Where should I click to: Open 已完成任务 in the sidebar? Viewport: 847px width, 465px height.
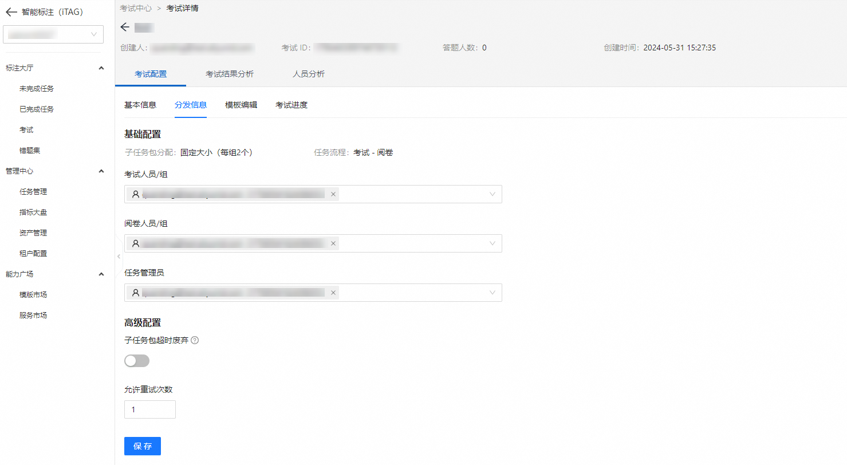click(37, 109)
